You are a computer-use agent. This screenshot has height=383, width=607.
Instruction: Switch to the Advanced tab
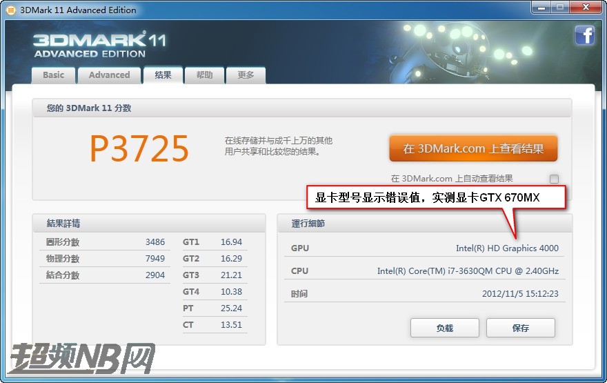pos(109,75)
